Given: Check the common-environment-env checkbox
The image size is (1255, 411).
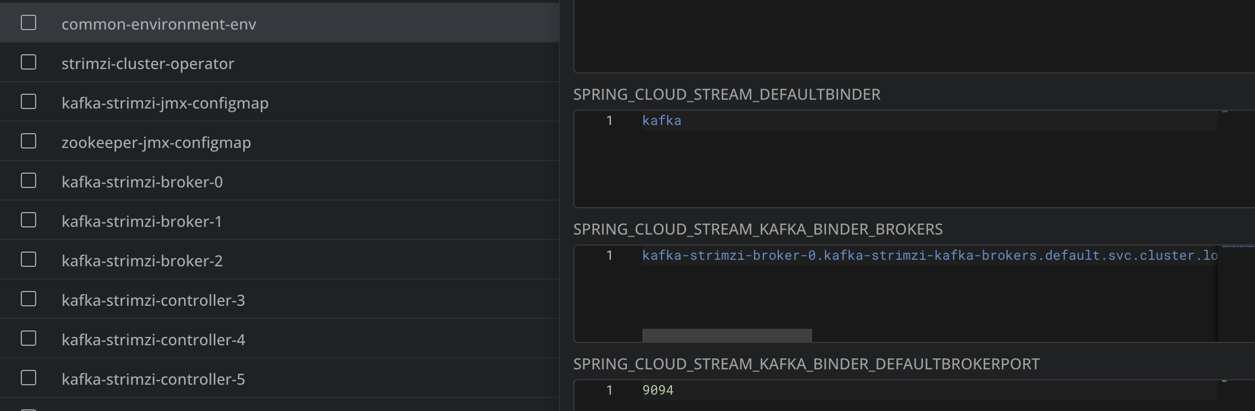Looking at the screenshot, I should click(x=28, y=22).
